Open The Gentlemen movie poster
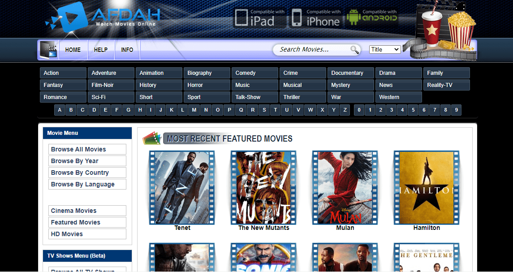Image resolution: width=513 pixels, height=272 pixels. click(426, 257)
